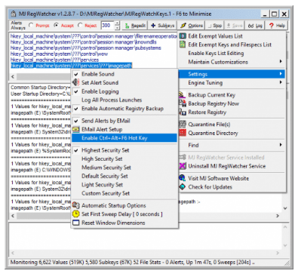Toggle Send Alerts by EMail
298x274 pixels.
pos(124,121)
